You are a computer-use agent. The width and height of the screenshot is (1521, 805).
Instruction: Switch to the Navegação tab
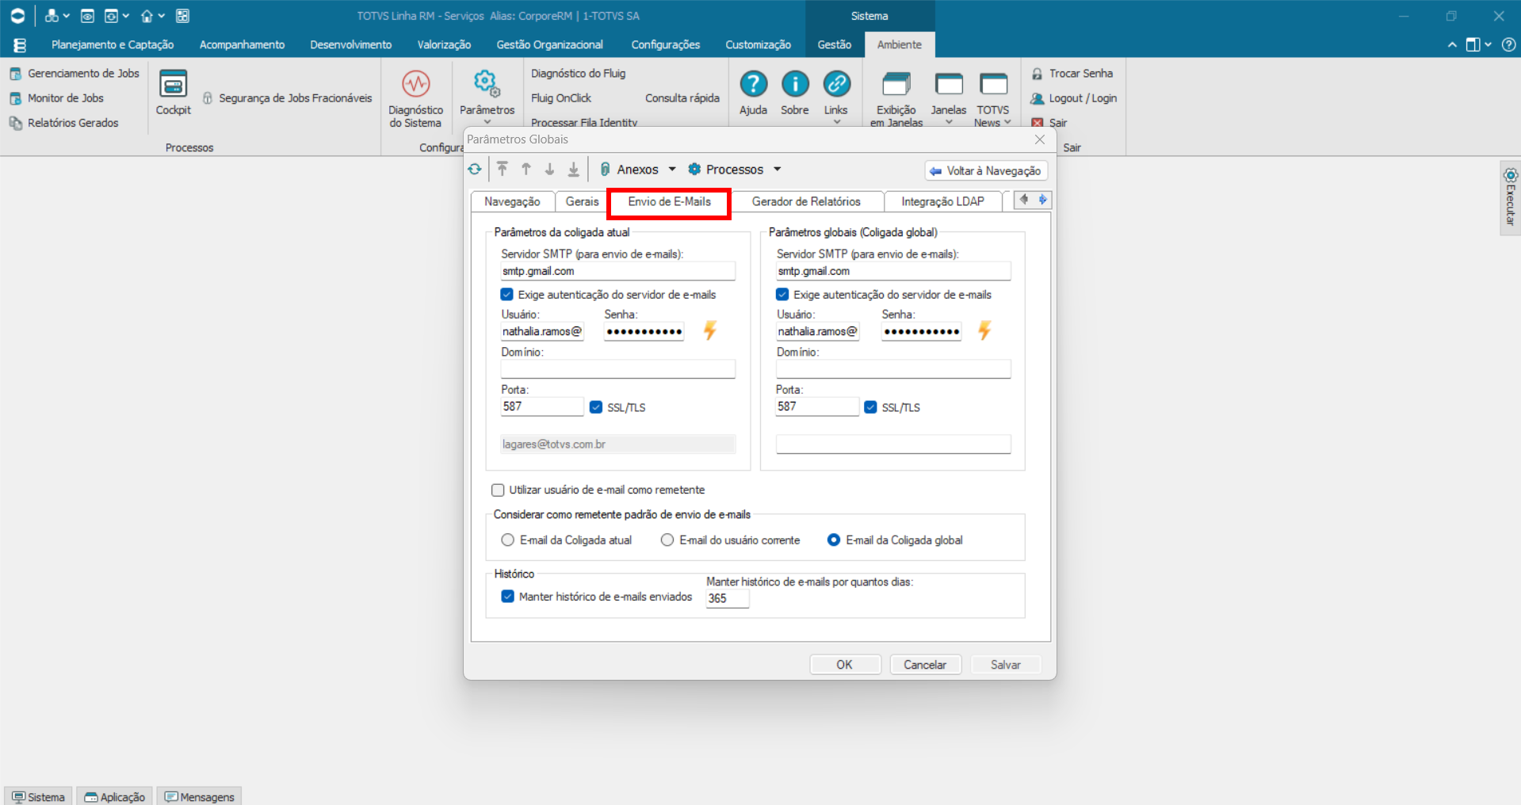[x=512, y=202]
